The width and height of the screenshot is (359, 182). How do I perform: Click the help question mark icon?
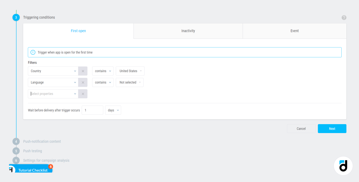344,18
